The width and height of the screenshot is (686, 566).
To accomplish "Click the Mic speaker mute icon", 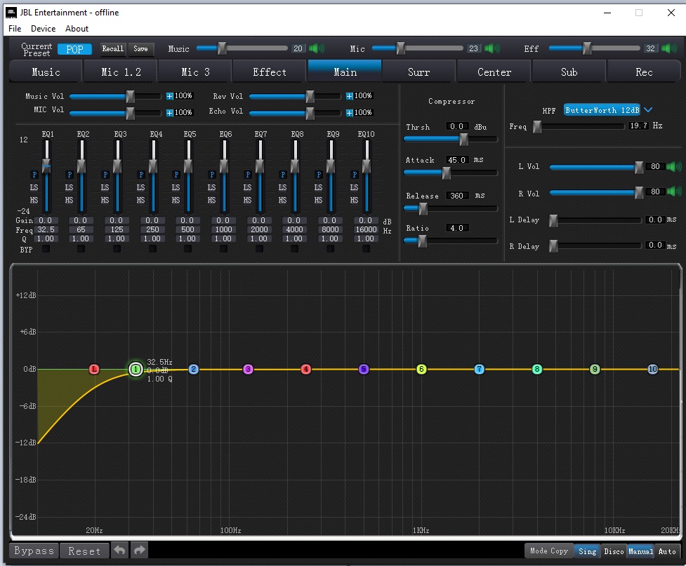I will [x=492, y=48].
